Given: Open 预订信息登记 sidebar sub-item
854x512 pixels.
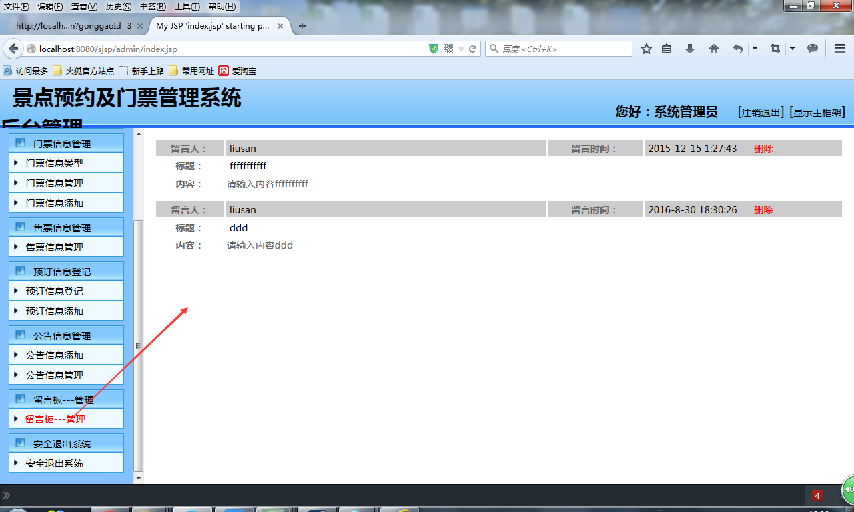Looking at the screenshot, I should (55, 291).
